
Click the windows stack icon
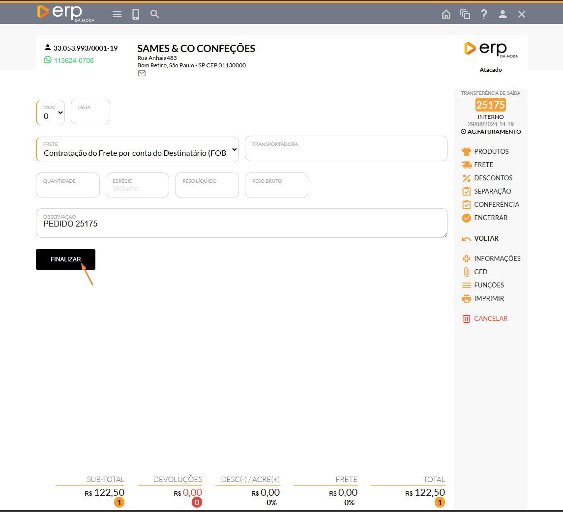click(x=465, y=14)
